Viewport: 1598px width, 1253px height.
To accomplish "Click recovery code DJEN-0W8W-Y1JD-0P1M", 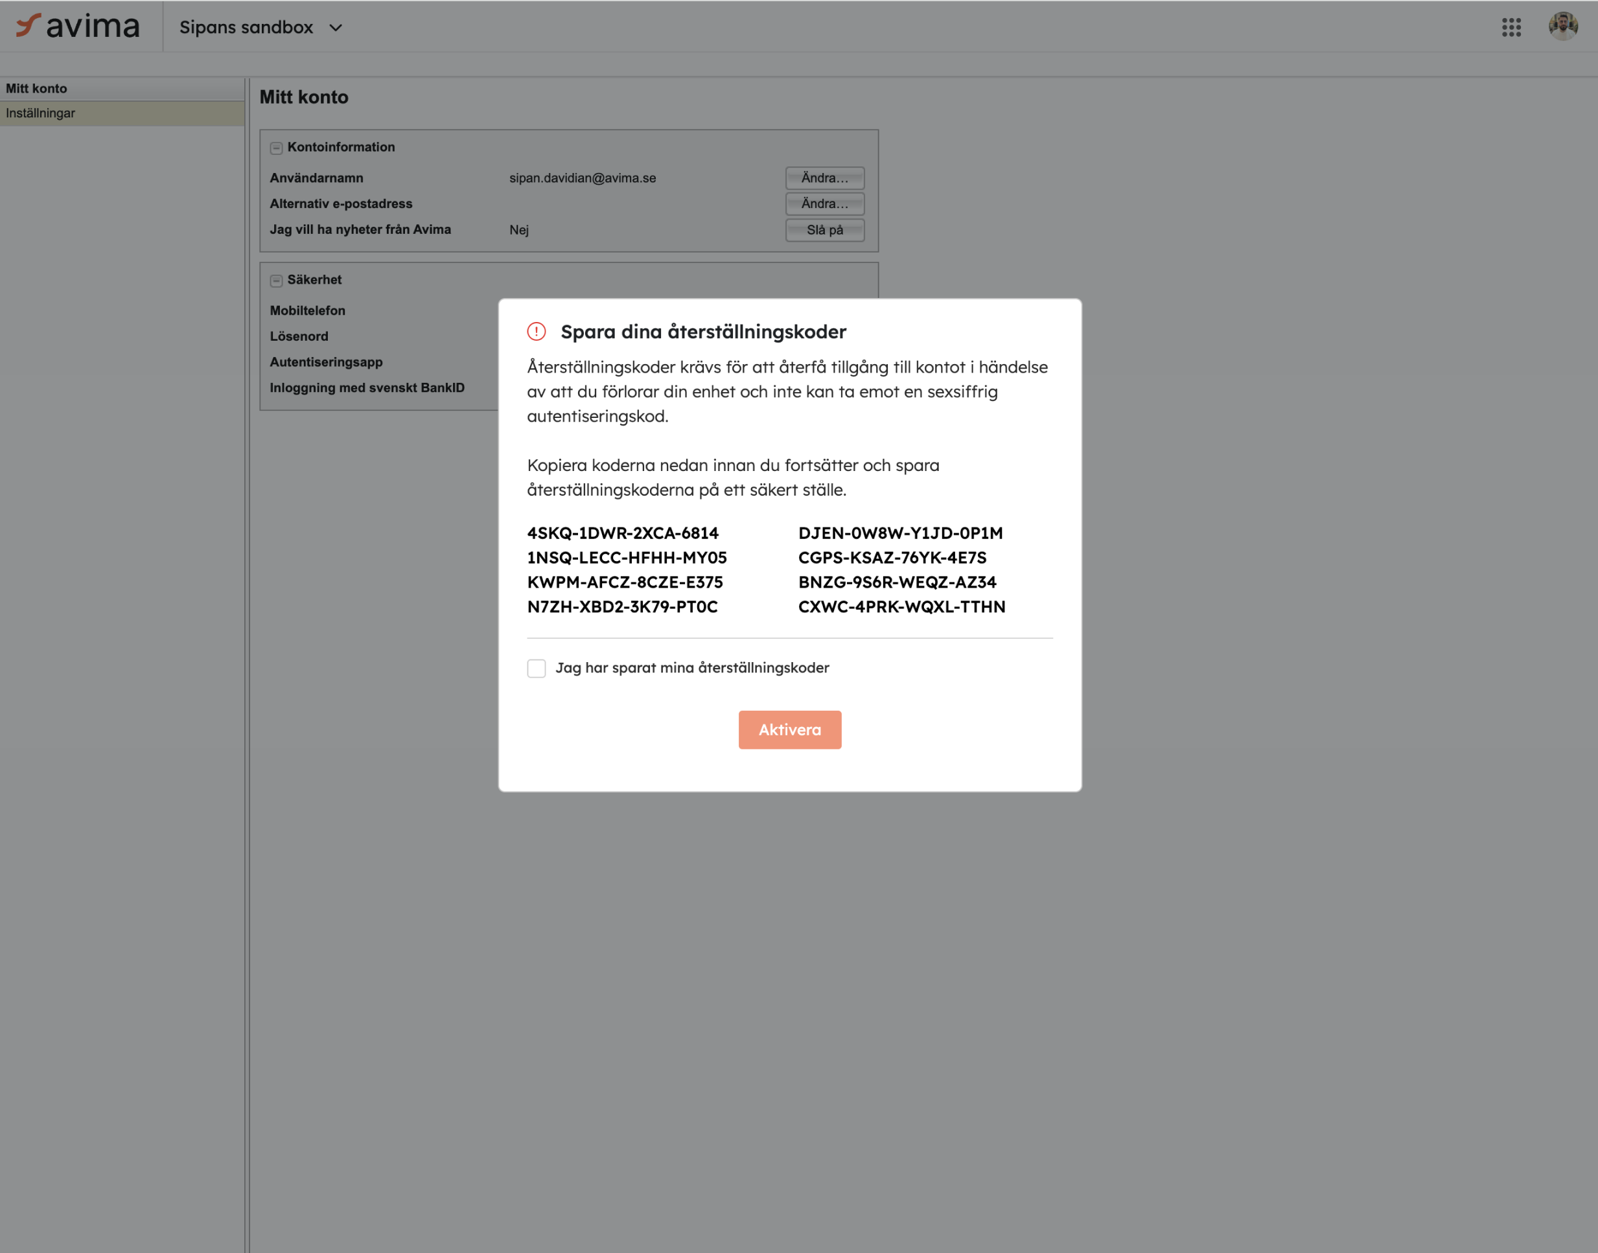I will 900,533.
